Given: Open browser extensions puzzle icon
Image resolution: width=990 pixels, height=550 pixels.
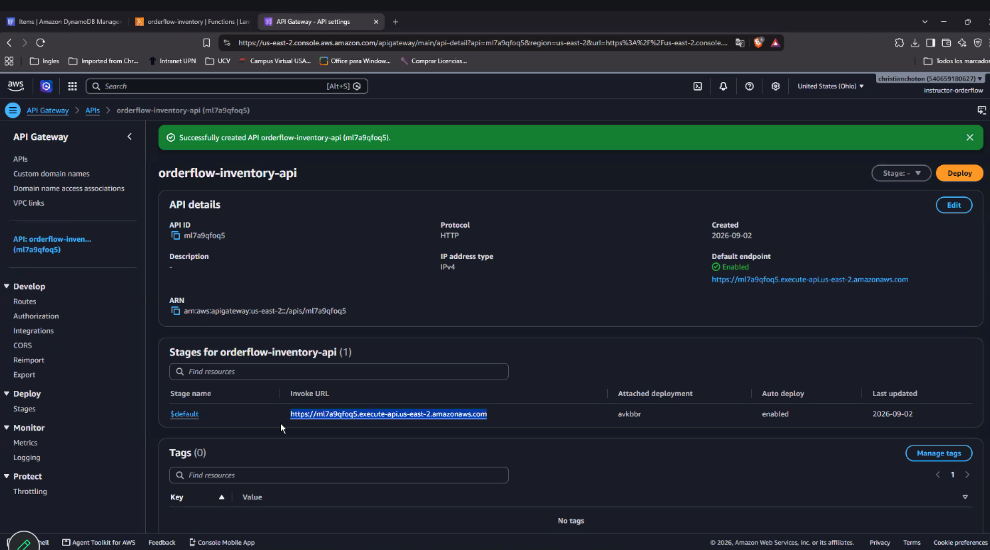Looking at the screenshot, I should [899, 43].
